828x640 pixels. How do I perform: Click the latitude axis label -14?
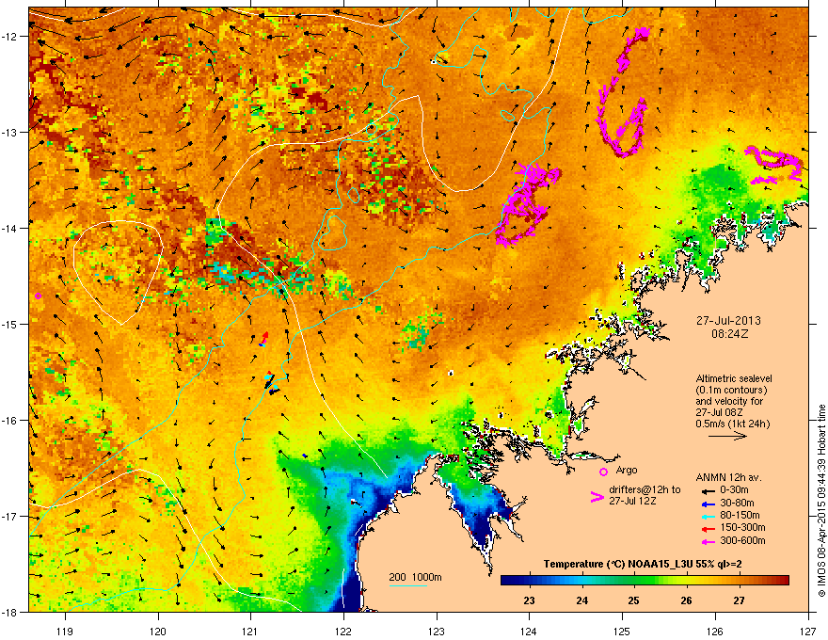pyautogui.click(x=10, y=228)
